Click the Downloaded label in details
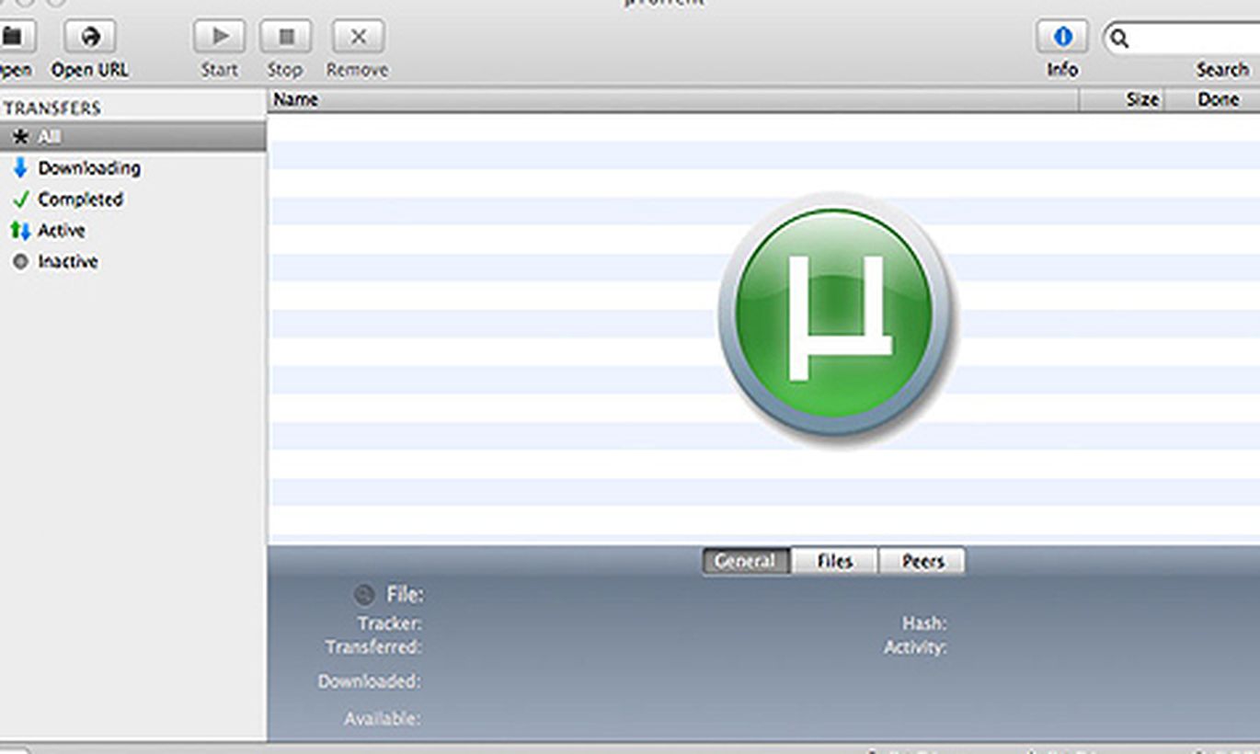Screen dimensions: 1260x754 [x=370, y=681]
